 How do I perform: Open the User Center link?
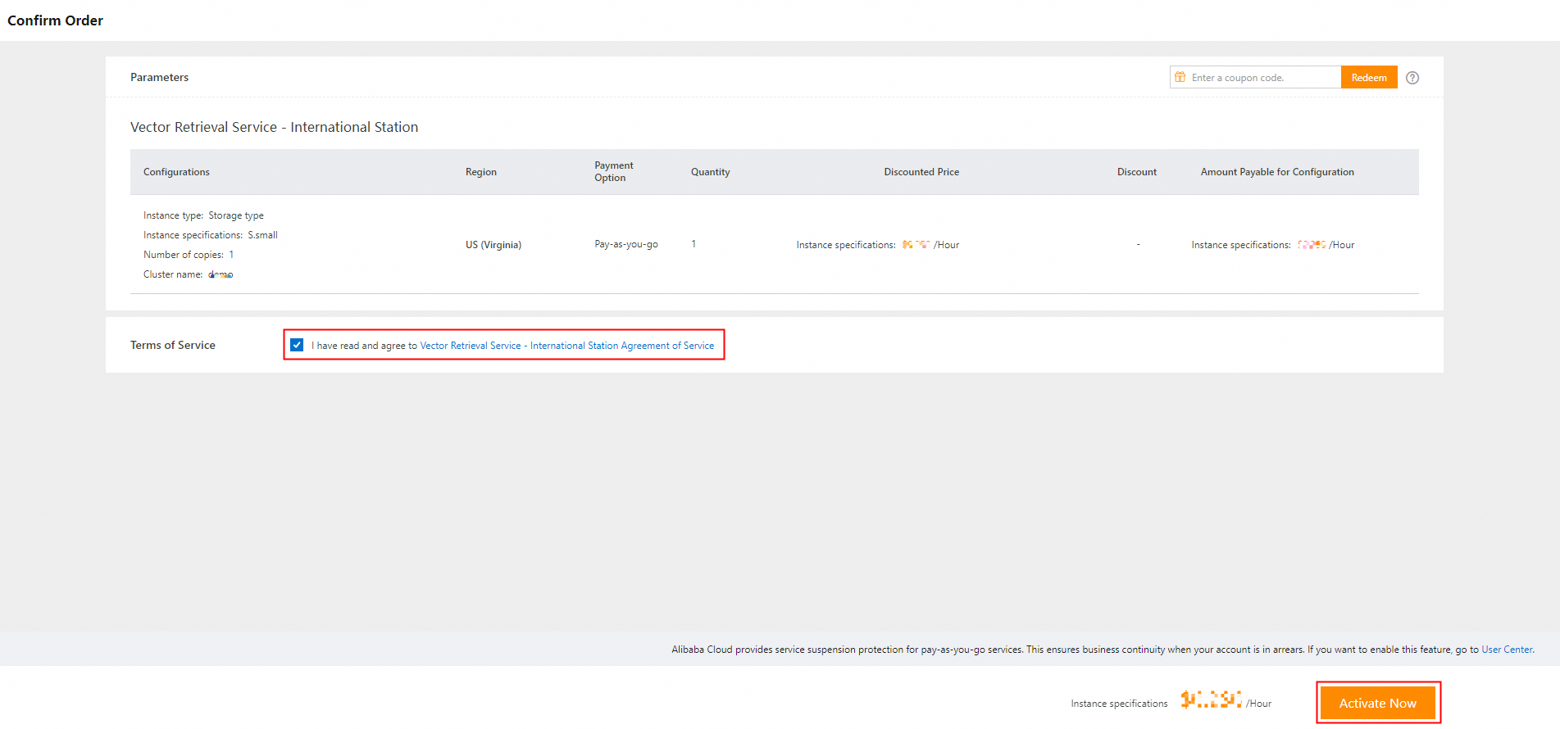[1507, 650]
